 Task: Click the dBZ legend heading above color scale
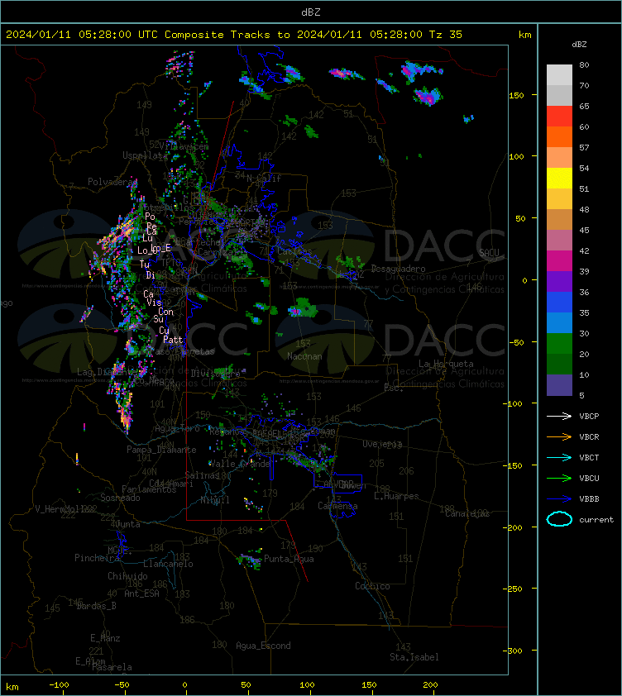(x=579, y=45)
